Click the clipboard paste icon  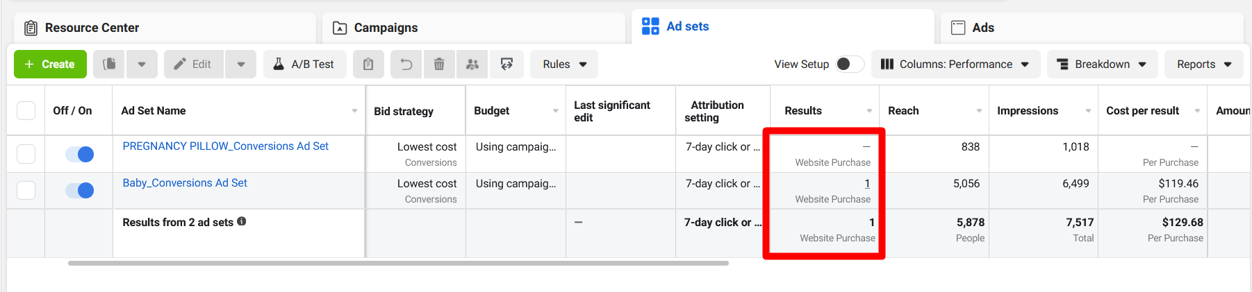point(368,65)
